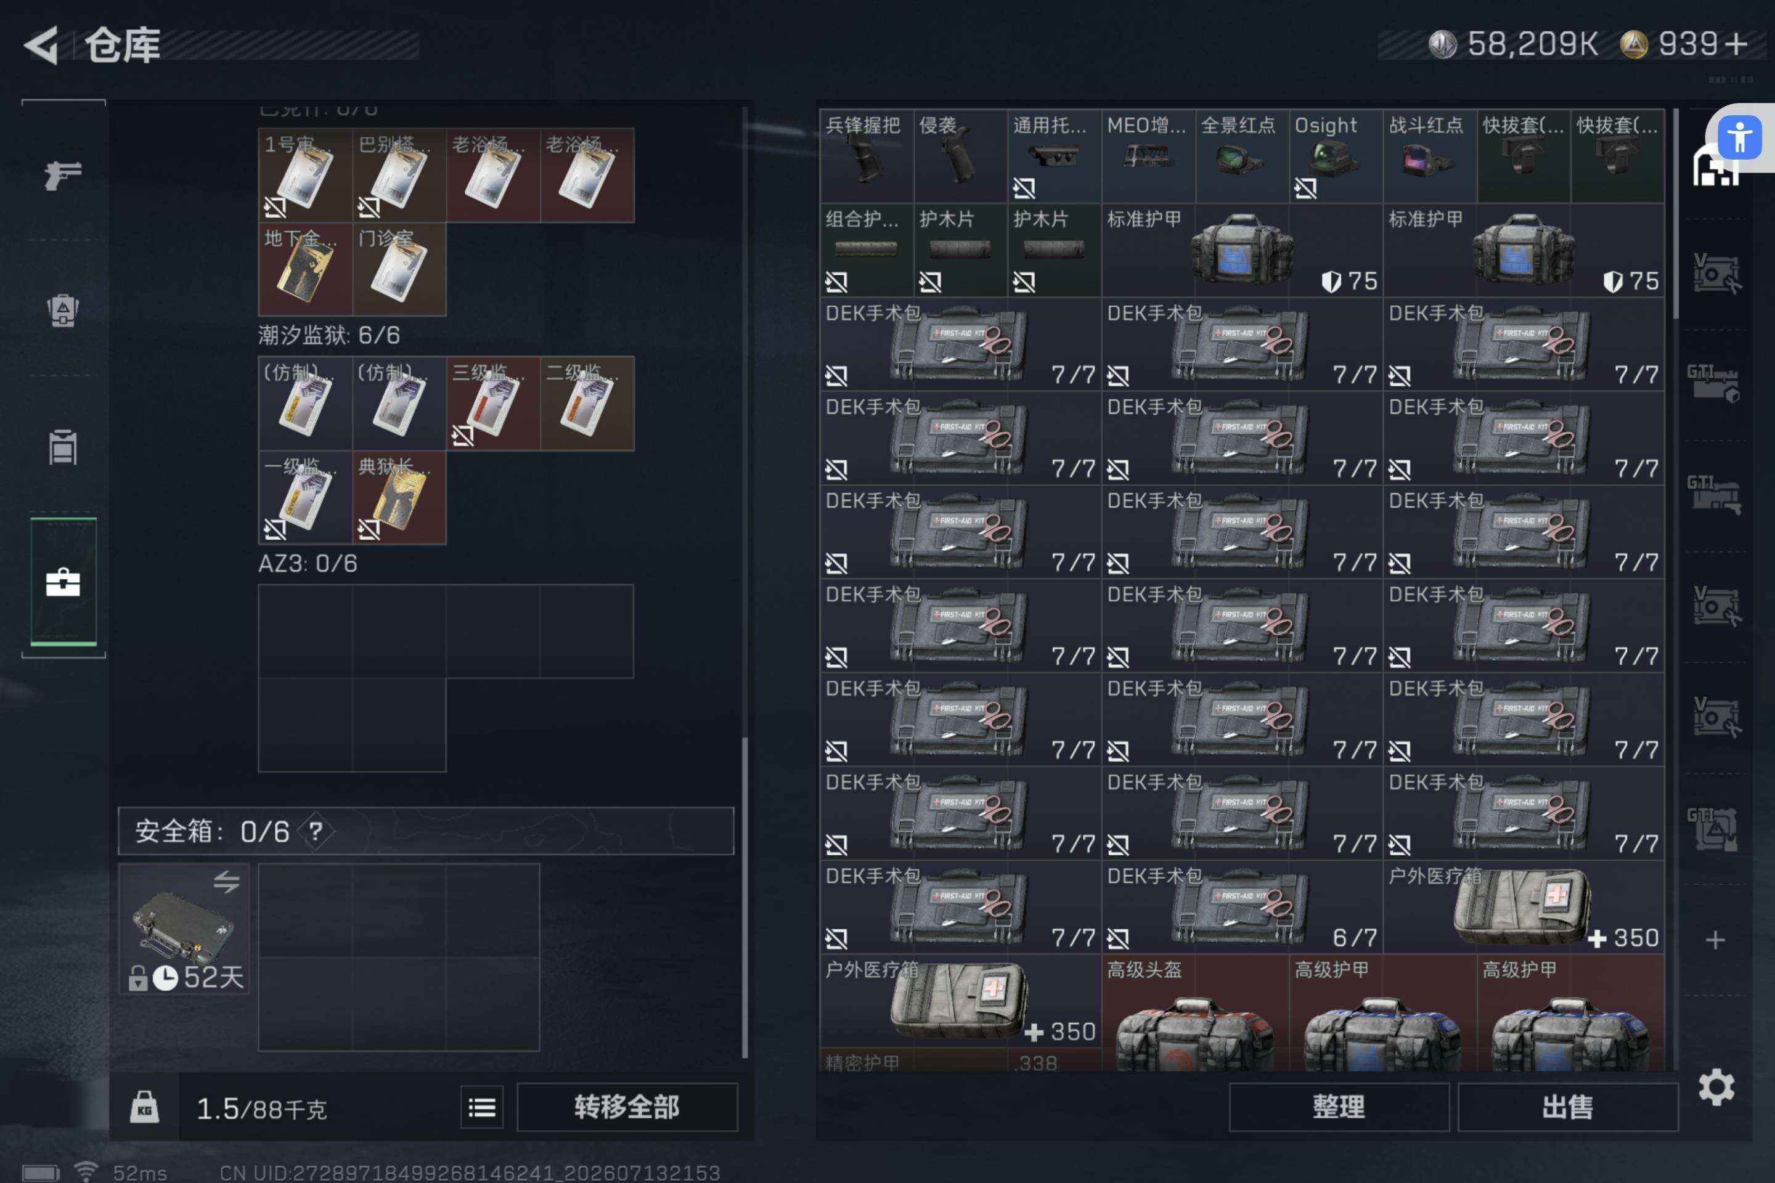
Task: Click the plus to add currency
Action: [x=1737, y=44]
